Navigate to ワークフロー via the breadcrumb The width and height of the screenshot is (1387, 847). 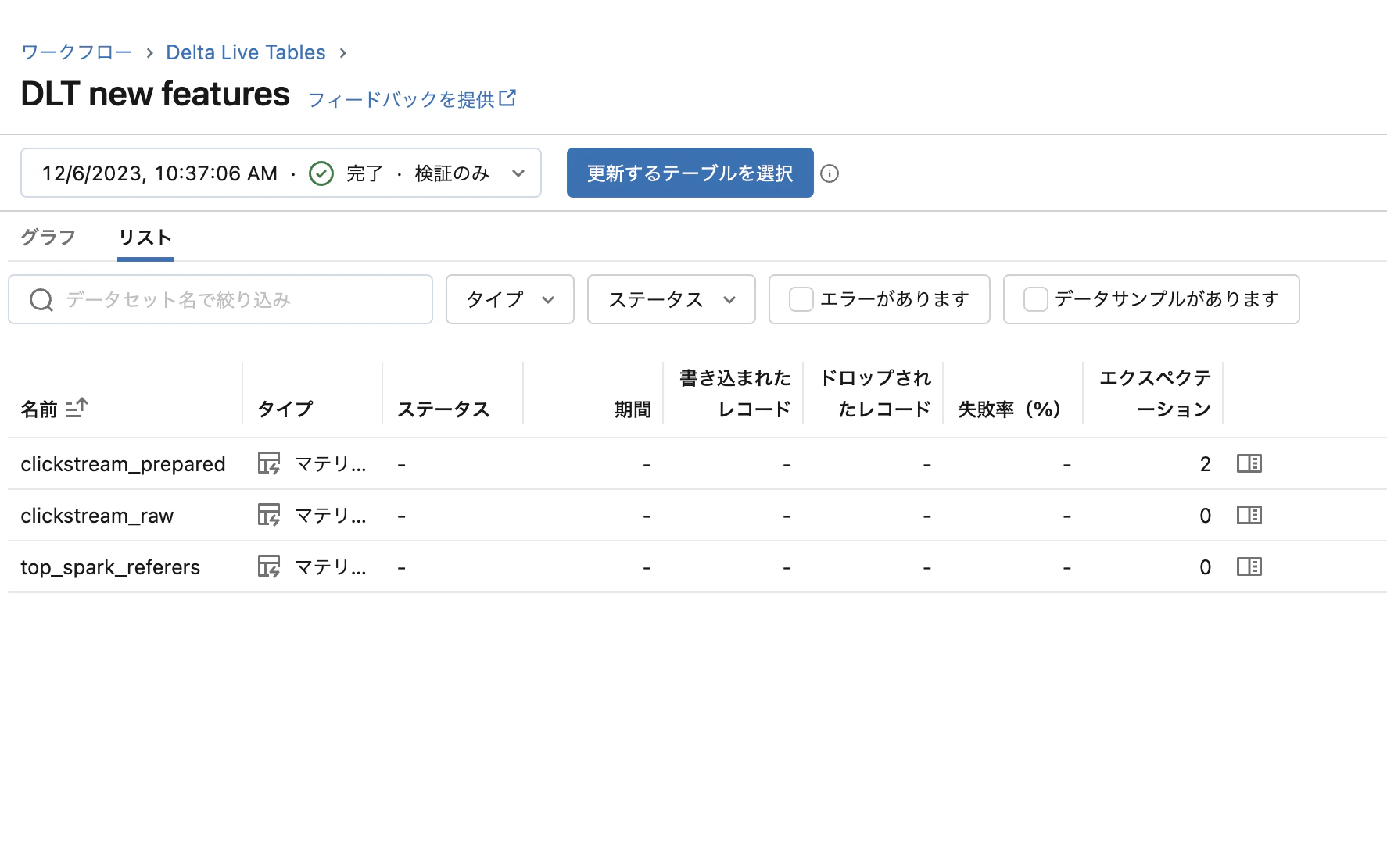point(76,52)
